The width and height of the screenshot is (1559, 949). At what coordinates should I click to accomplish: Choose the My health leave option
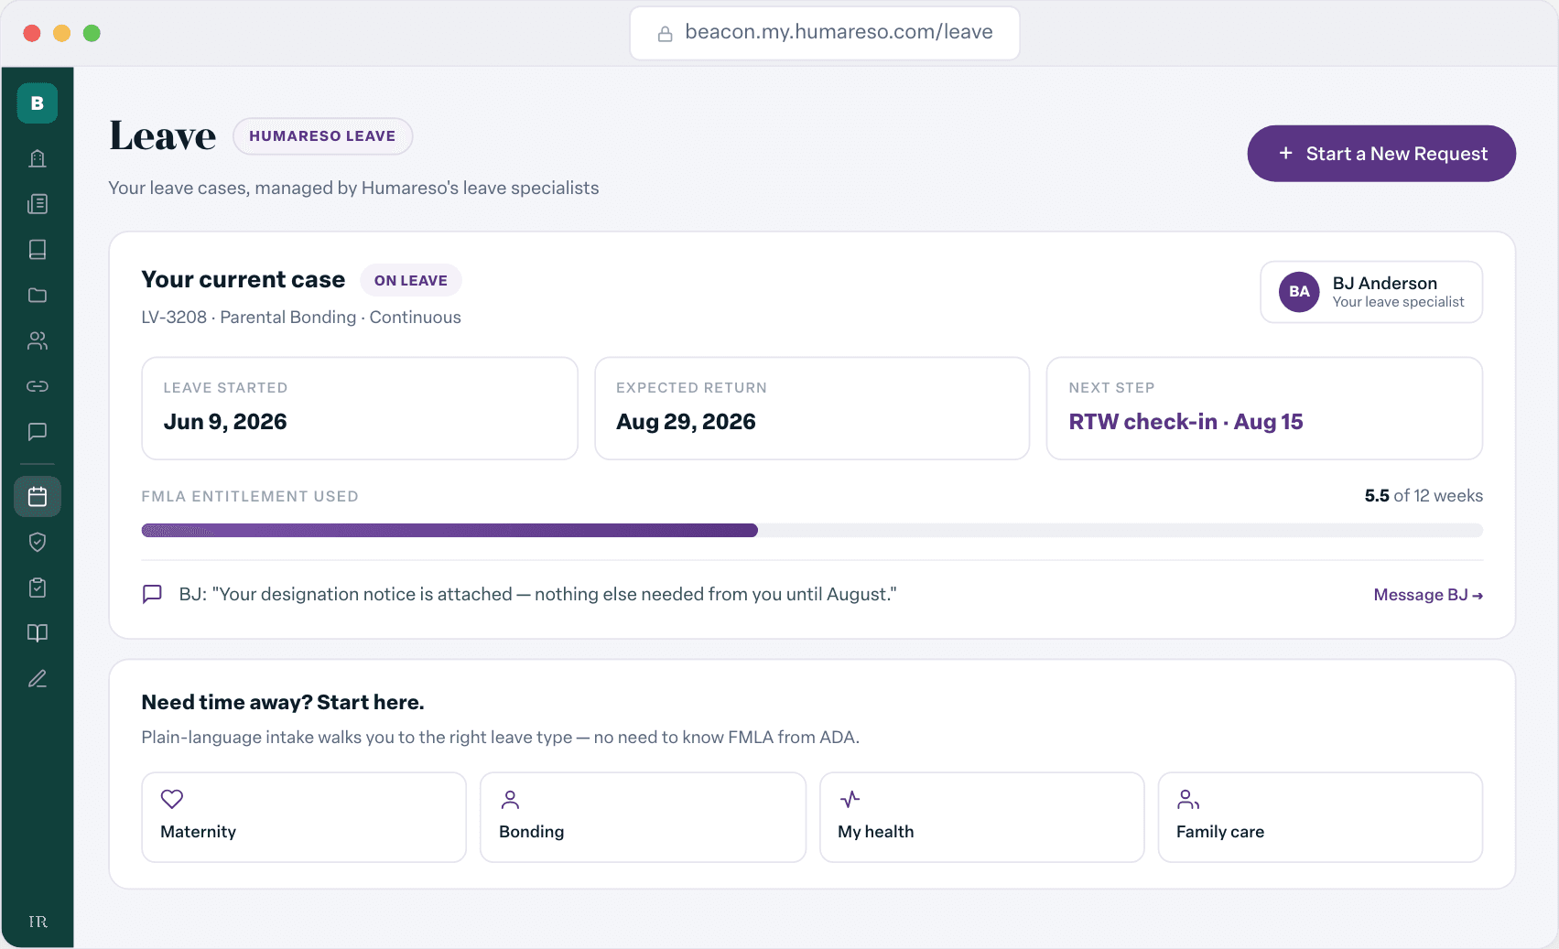(981, 817)
